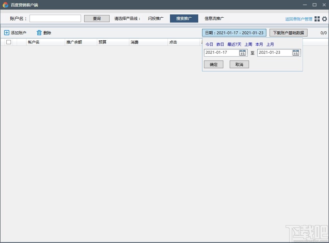This screenshot has width=329, height=243.
Task: Click the 删除 trash icon
Action: click(38, 32)
